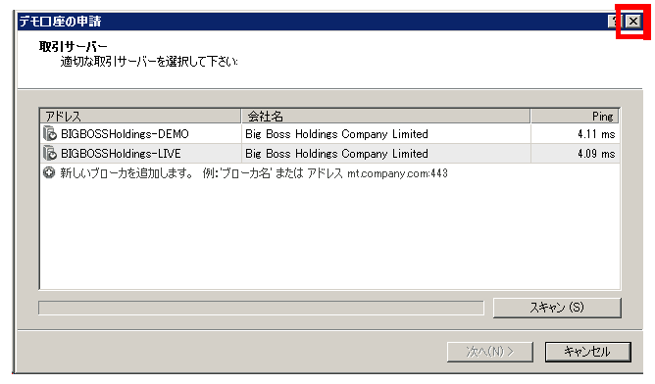This screenshot has width=655, height=384.
Task: Close the デモ口座の申請 dialog
Action: 633,21
